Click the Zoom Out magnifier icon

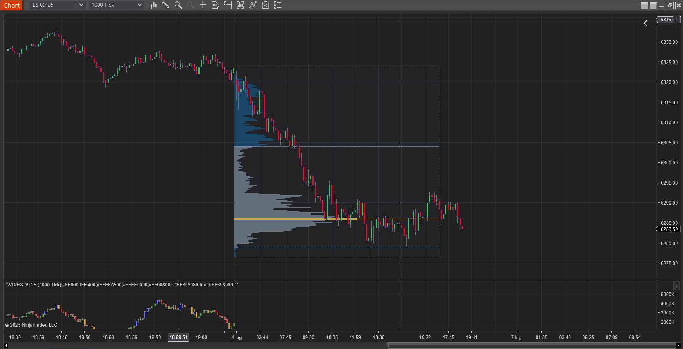(191, 5)
